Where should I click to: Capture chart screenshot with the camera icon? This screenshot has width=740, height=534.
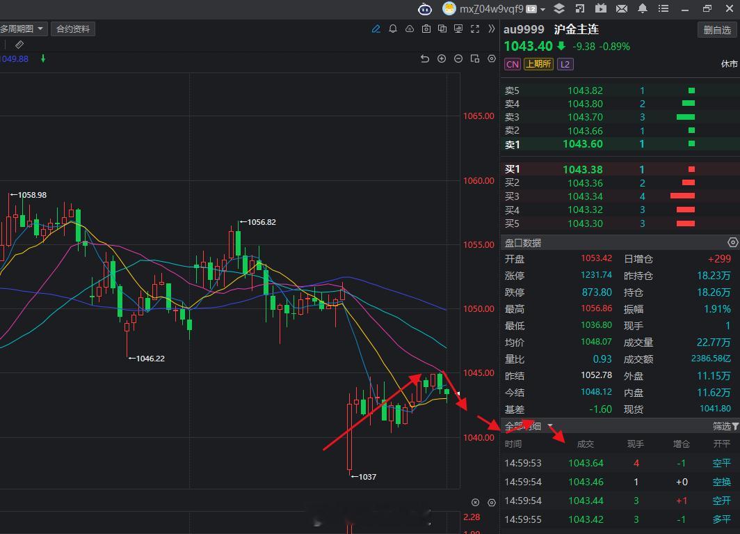[x=426, y=29]
